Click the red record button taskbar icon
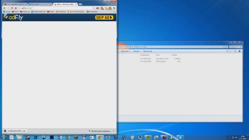This screenshot has width=249, height=140. click(x=164, y=137)
